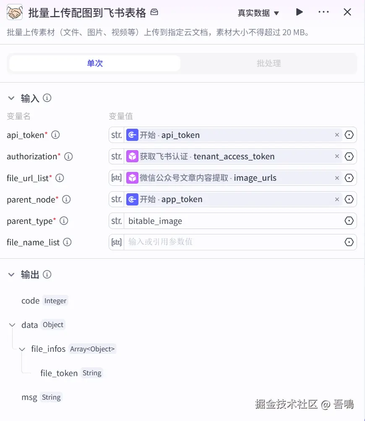Switch to the 批处理 tab
This screenshot has height=421, width=365.
269,63
